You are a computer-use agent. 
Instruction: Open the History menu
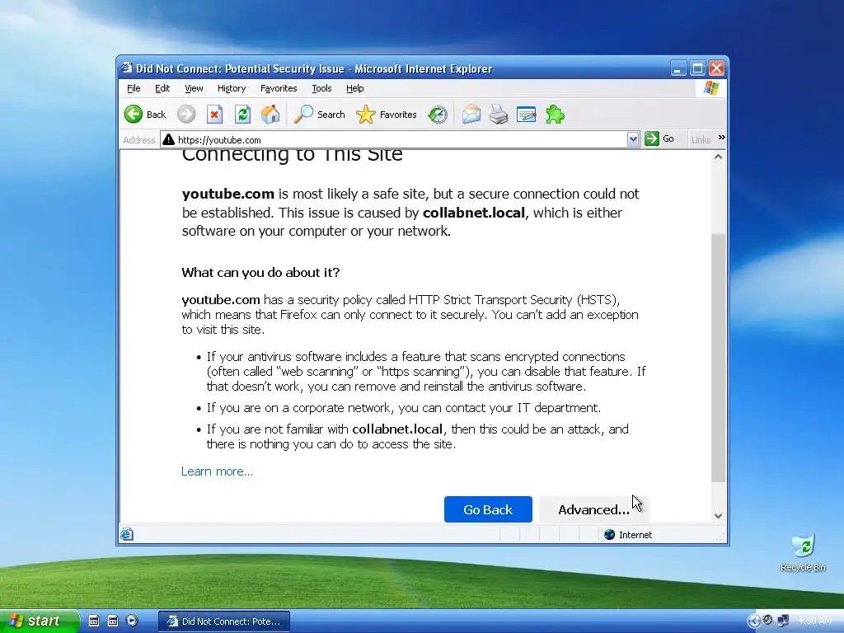(232, 88)
